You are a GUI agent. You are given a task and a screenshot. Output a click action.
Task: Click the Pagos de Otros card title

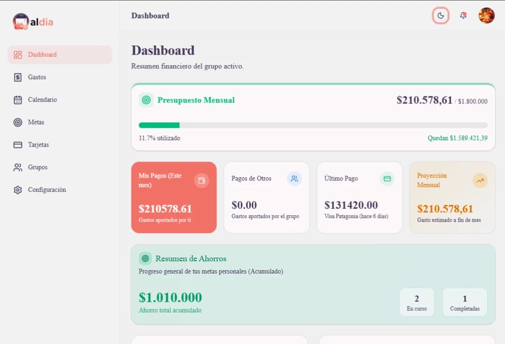tap(251, 179)
